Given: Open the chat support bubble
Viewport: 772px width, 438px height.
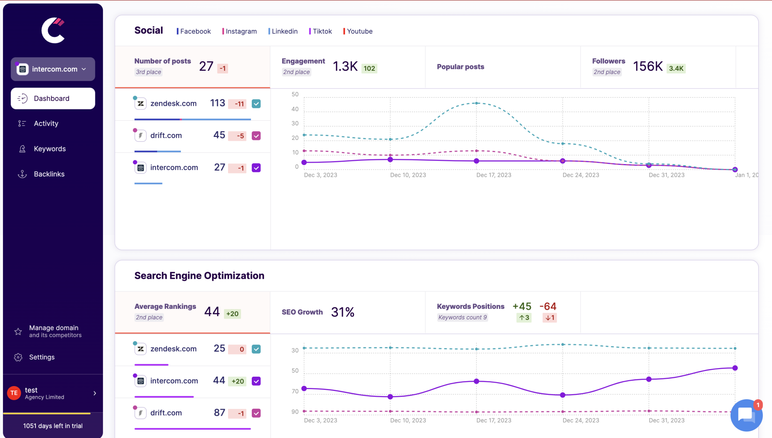Looking at the screenshot, I should [746, 415].
